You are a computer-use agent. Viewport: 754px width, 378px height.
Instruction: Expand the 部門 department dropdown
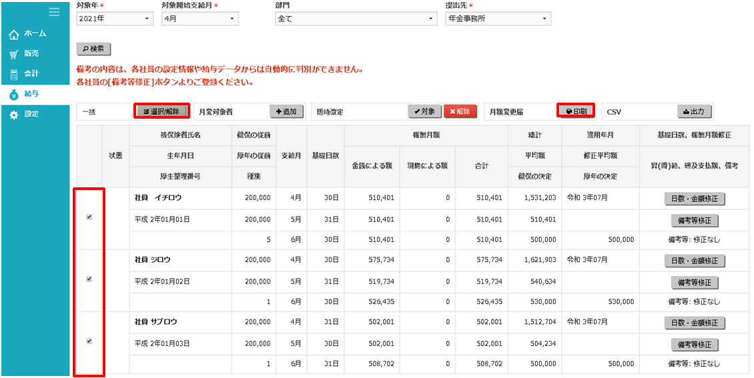point(356,19)
